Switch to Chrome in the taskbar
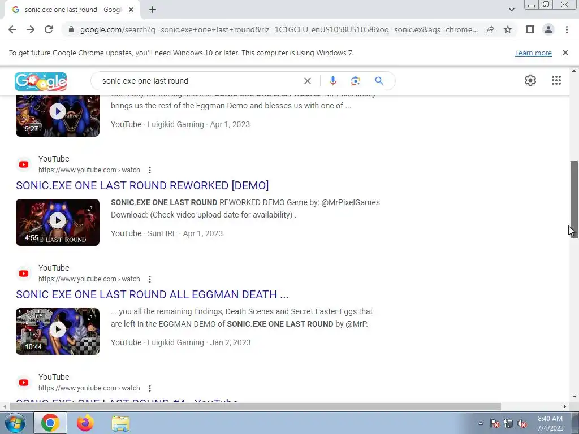The image size is (579, 434). (x=50, y=423)
